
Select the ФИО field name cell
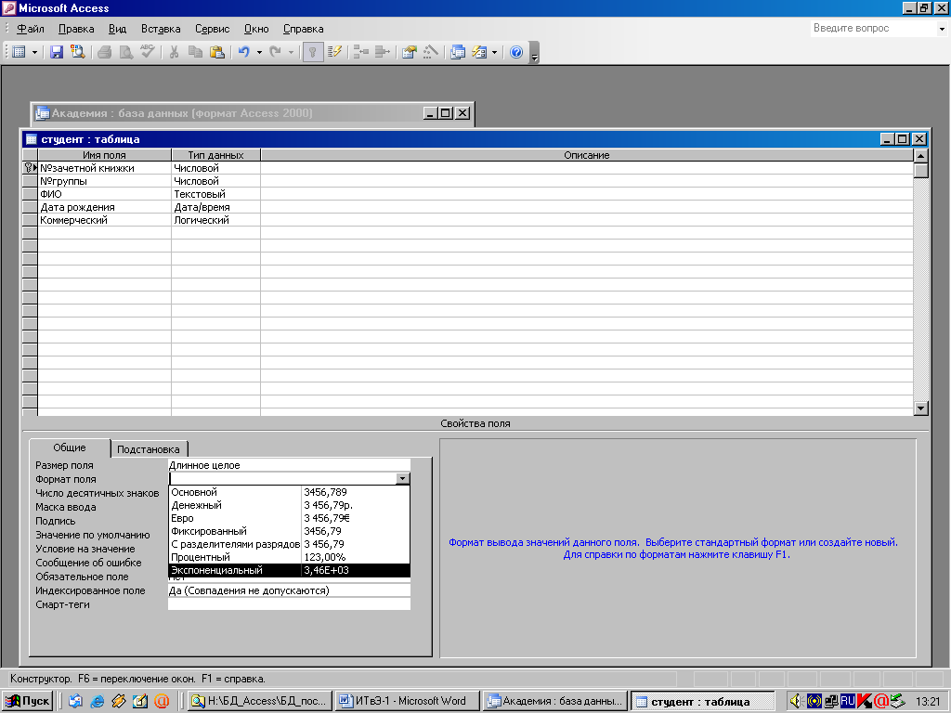pos(104,194)
